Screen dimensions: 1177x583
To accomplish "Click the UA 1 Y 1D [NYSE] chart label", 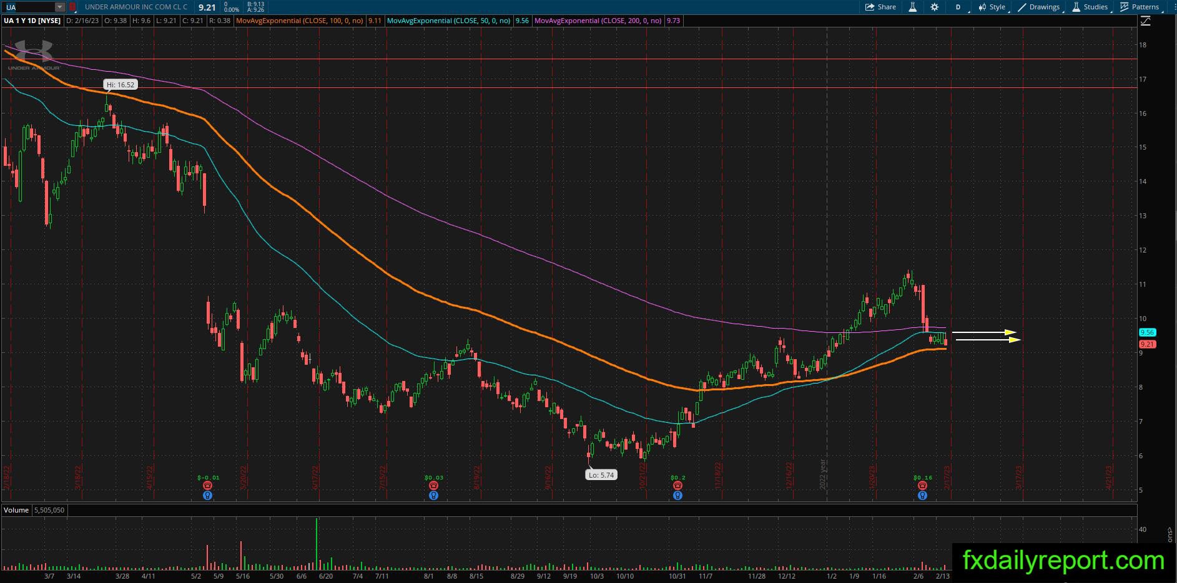I will [x=32, y=21].
